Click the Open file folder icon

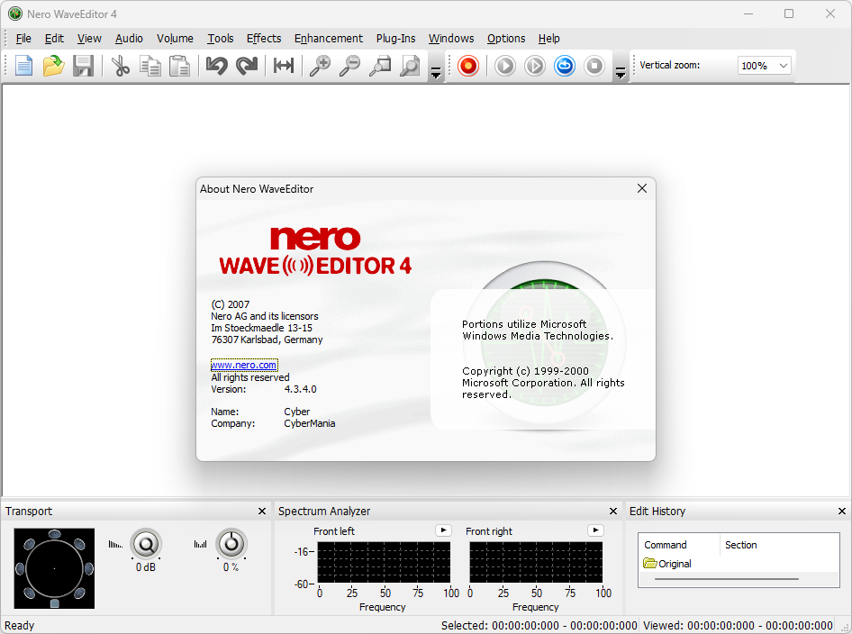pyautogui.click(x=53, y=66)
